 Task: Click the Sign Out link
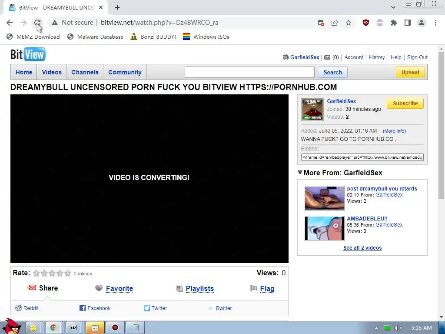(x=417, y=57)
